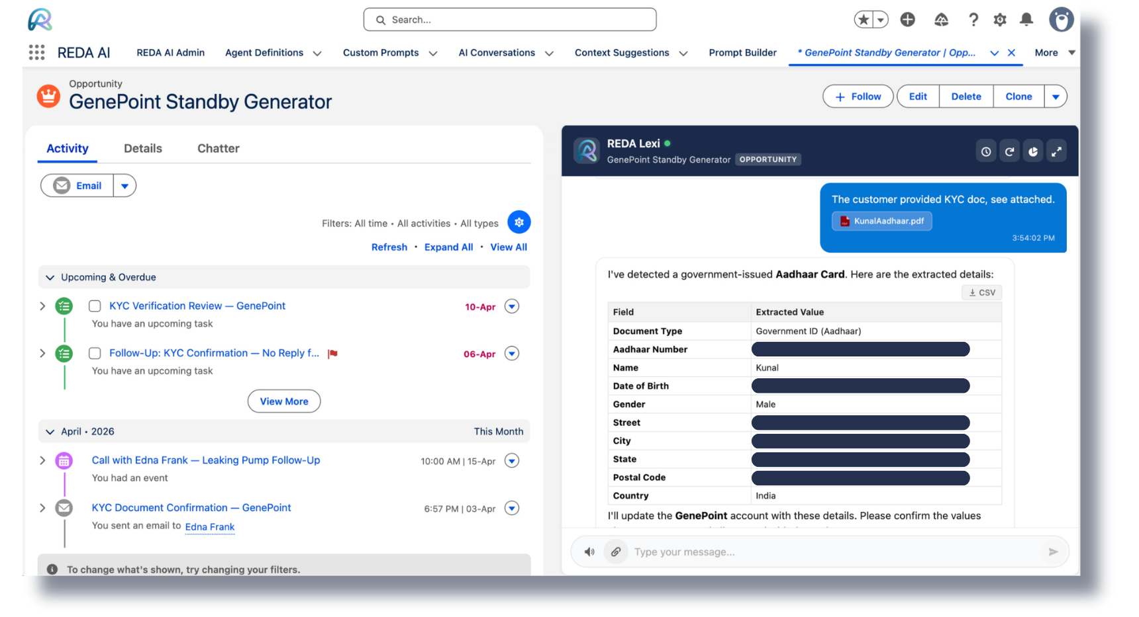Switch to the Chatter tab

pos(218,148)
